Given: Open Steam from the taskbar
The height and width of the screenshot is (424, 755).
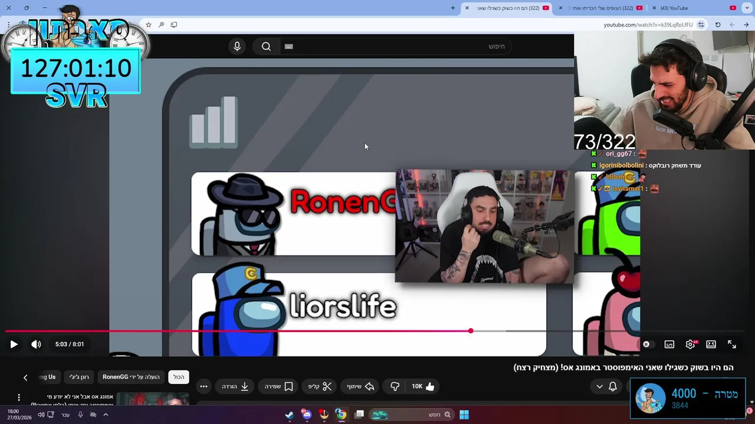Looking at the screenshot, I should pyautogui.click(x=289, y=415).
